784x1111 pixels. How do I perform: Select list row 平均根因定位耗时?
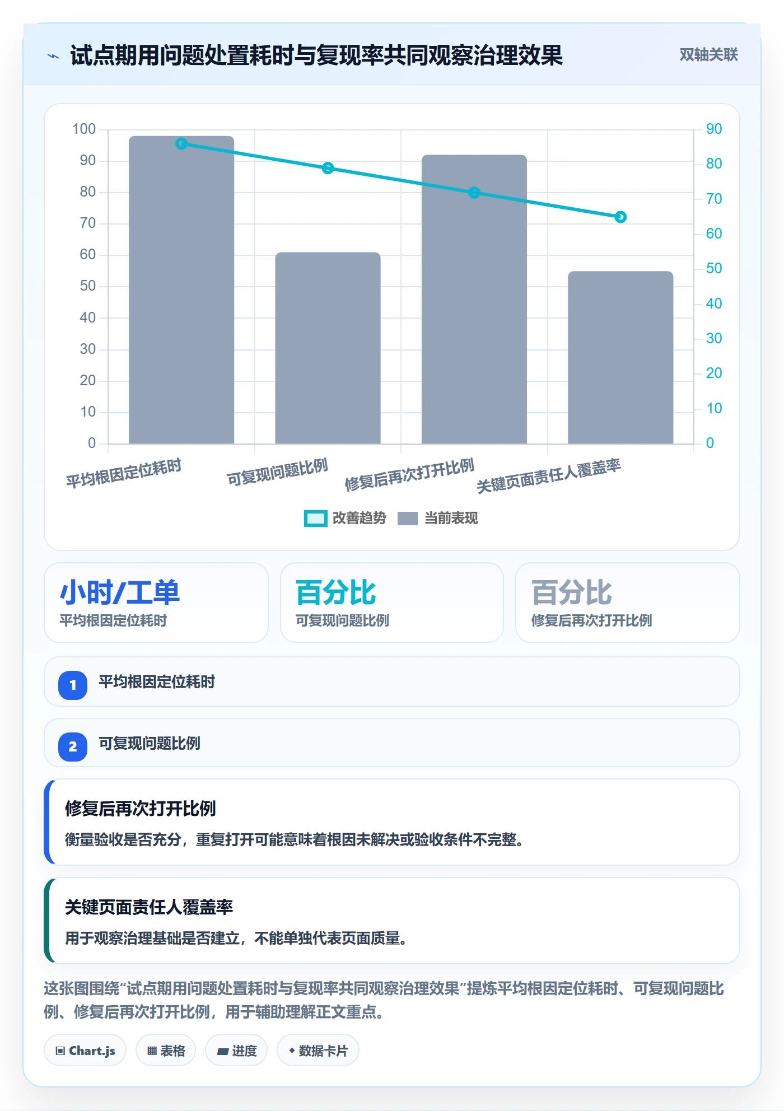[x=392, y=681]
